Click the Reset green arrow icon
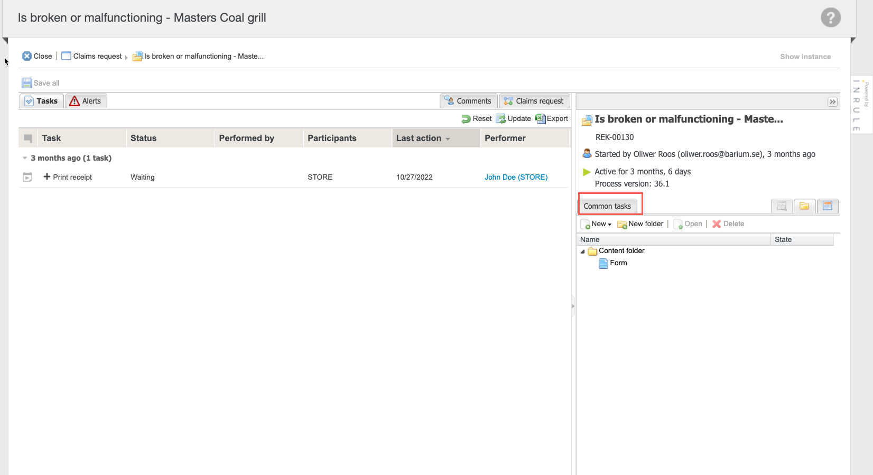Image resolution: width=873 pixels, height=475 pixels. (x=466, y=119)
